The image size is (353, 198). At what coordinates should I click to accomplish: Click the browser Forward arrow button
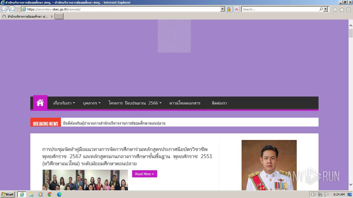(x=12, y=9)
